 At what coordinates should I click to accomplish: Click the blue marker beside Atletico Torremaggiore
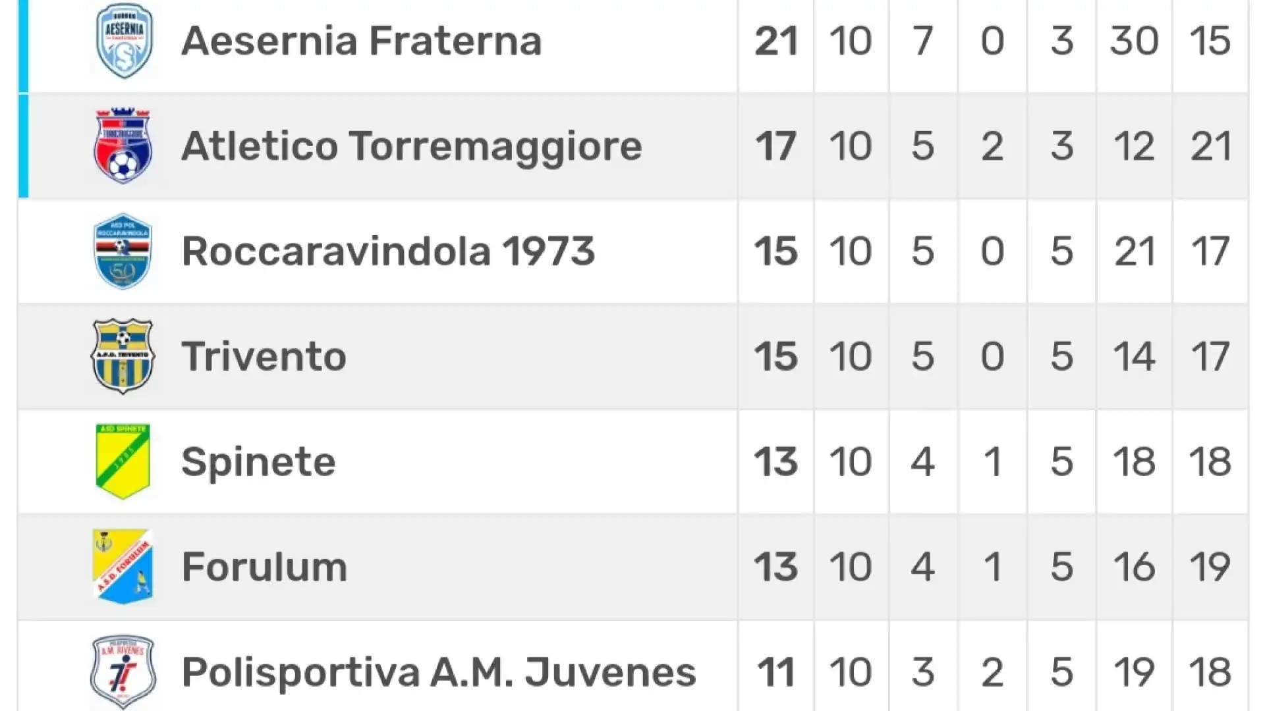(x=24, y=145)
